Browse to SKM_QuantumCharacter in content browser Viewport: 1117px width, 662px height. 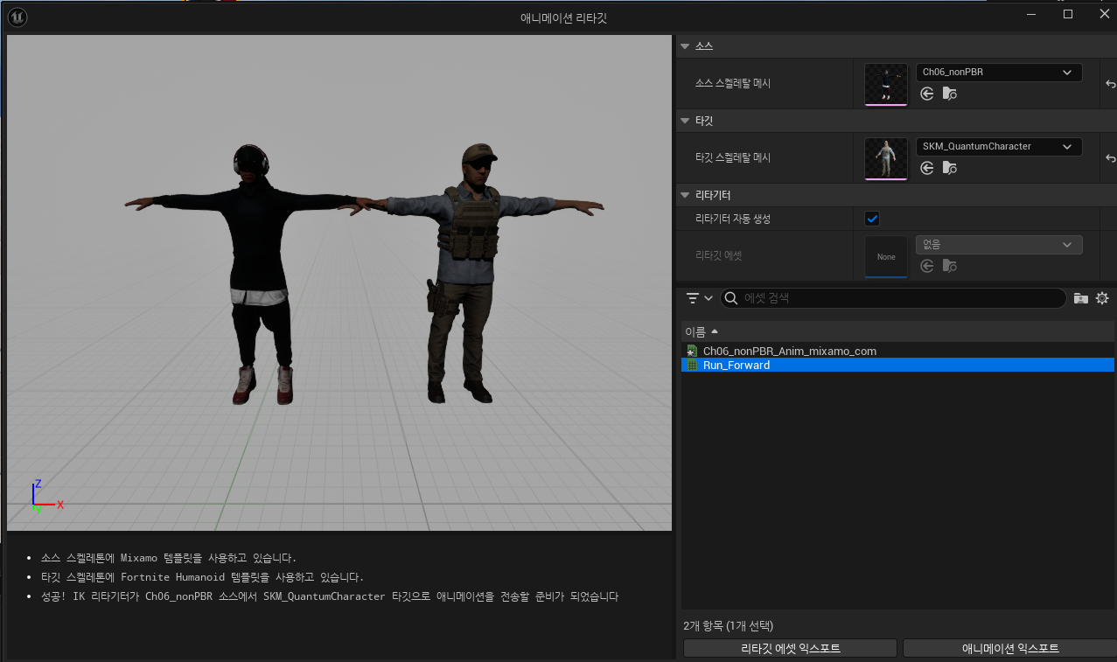(949, 168)
